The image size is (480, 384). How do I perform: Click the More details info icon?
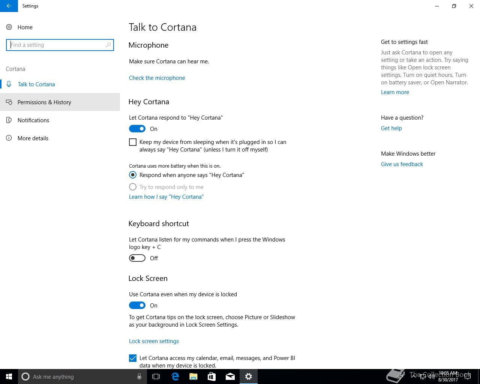coord(9,138)
